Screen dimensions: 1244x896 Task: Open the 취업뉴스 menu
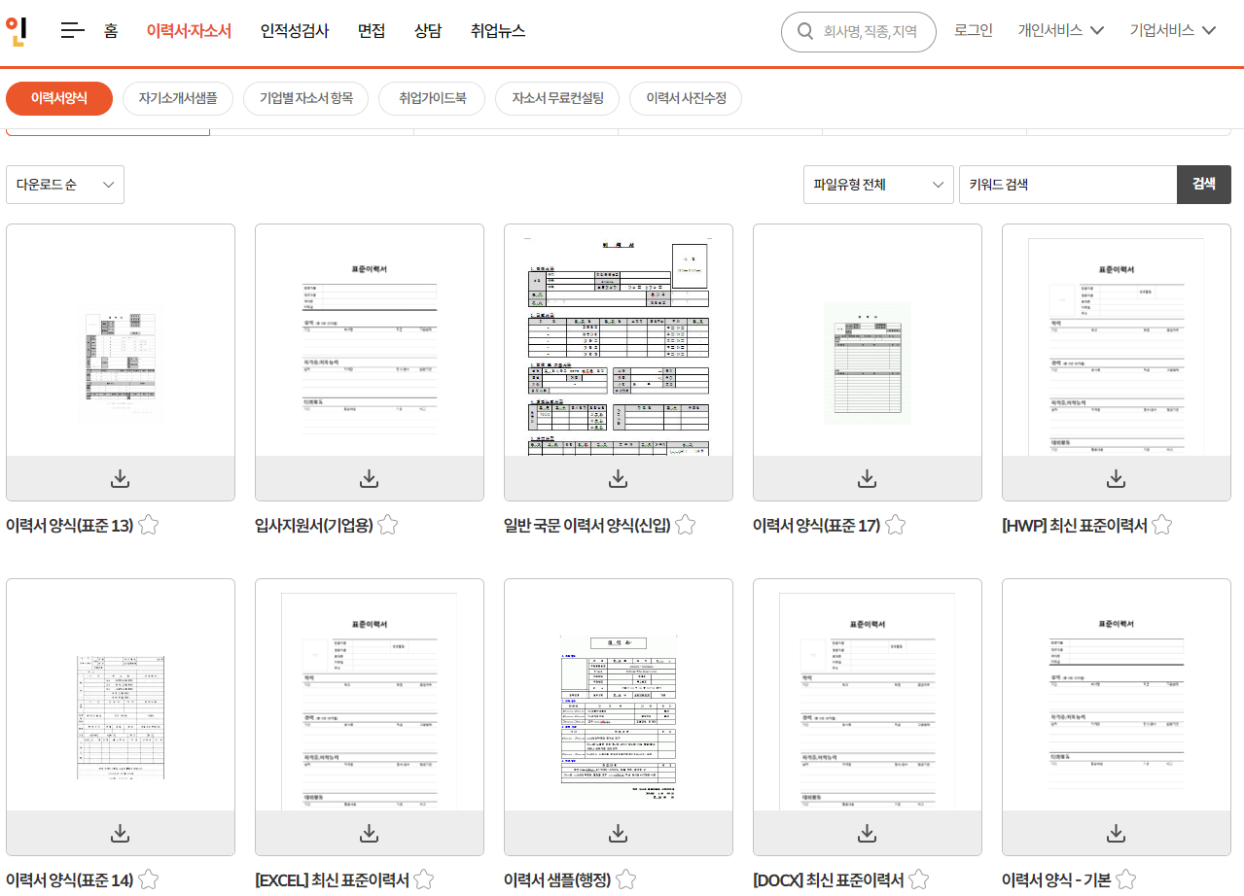click(x=497, y=30)
